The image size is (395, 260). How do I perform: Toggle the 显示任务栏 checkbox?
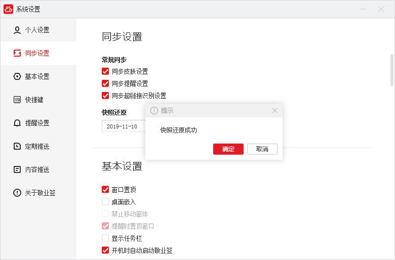tap(105, 238)
